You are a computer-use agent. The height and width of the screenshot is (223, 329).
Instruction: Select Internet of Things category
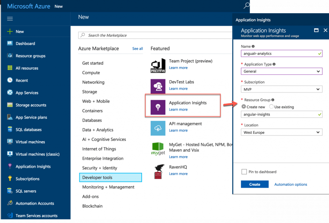(x=99, y=149)
